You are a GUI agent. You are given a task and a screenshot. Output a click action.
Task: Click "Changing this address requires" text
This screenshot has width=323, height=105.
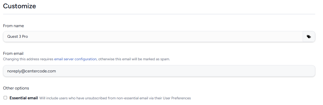28,59
